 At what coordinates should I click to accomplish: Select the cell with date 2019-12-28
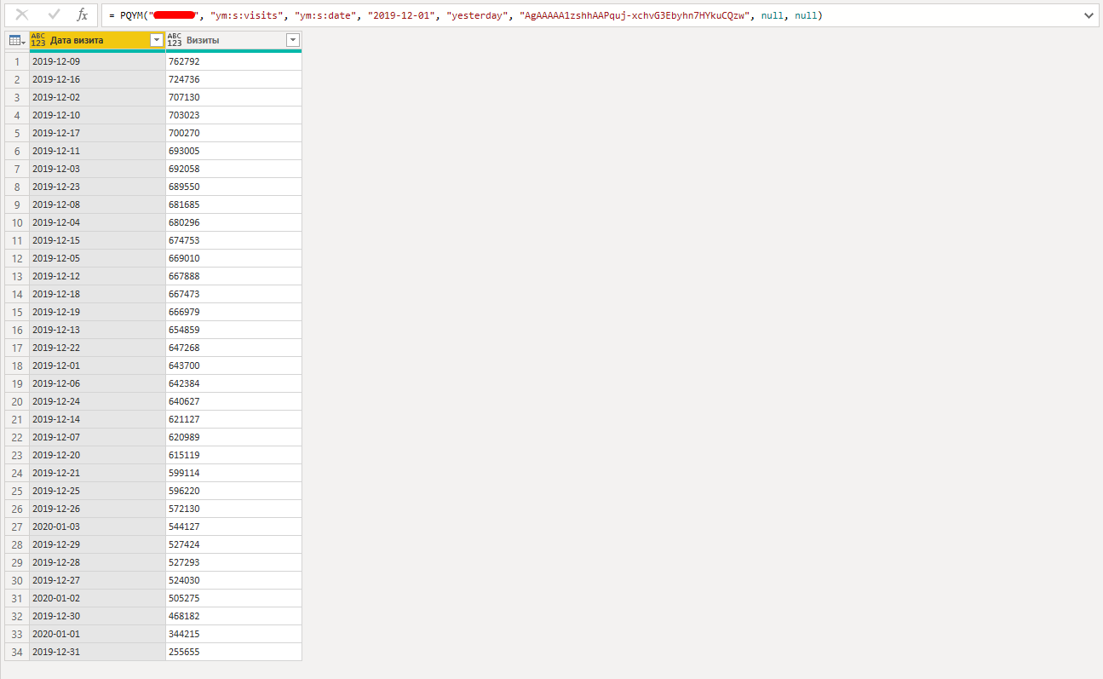coord(97,562)
